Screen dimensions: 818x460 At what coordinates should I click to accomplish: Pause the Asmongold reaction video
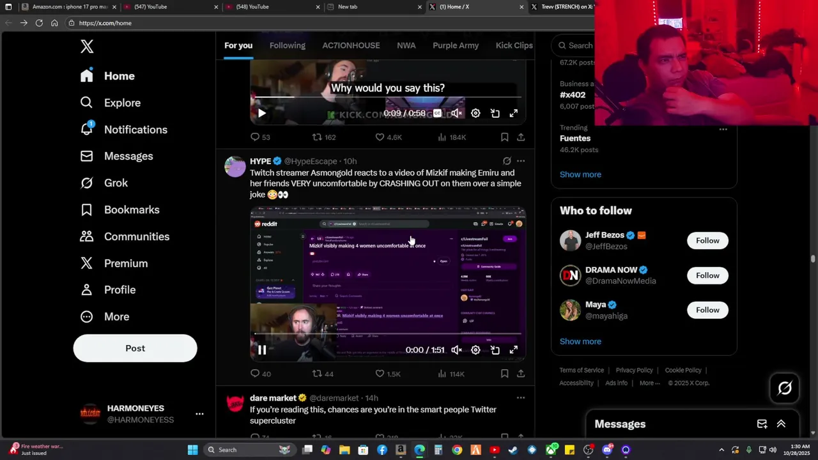[x=262, y=350]
